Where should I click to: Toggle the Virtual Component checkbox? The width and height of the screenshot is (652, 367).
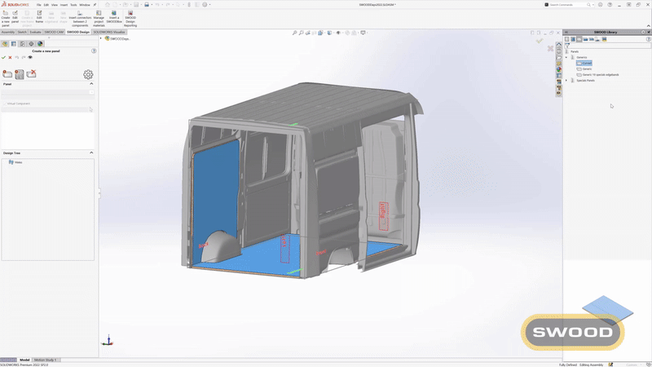click(4, 104)
